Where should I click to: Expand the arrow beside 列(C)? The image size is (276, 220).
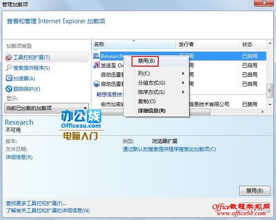pos(183,73)
